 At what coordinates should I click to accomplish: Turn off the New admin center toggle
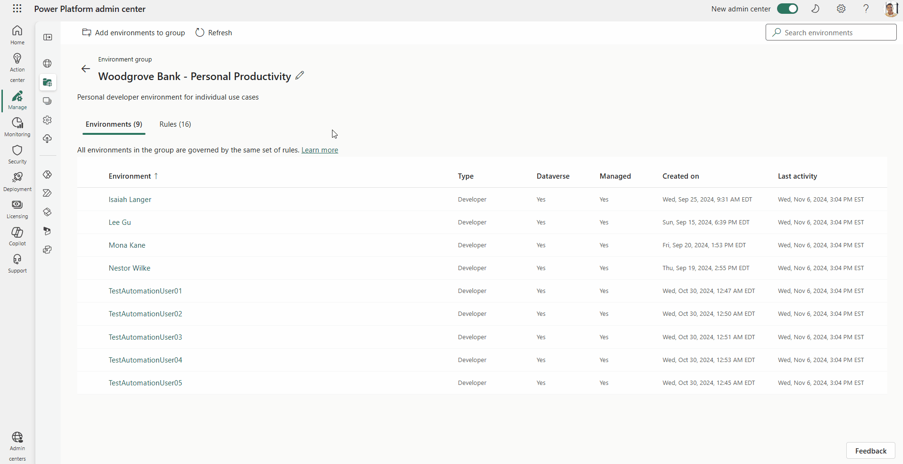(787, 9)
